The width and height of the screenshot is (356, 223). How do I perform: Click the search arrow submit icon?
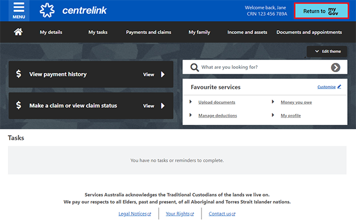point(335,67)
